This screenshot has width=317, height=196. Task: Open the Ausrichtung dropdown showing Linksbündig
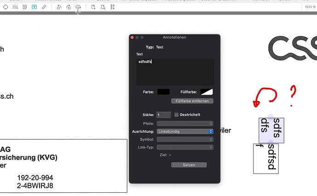point(185,131)
